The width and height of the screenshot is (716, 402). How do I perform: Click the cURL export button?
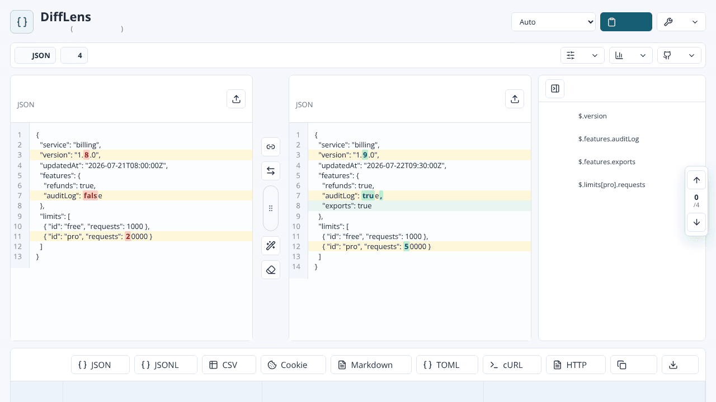(512, 365)
